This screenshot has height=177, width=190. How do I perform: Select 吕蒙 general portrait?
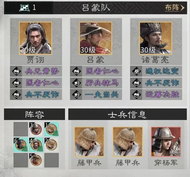(96, 38)
